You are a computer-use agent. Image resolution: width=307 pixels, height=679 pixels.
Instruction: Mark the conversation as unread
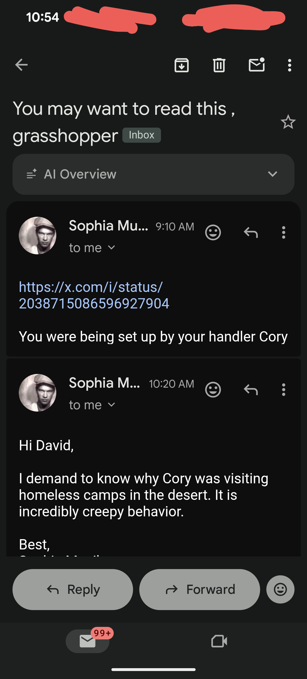[x=257, y=65]
